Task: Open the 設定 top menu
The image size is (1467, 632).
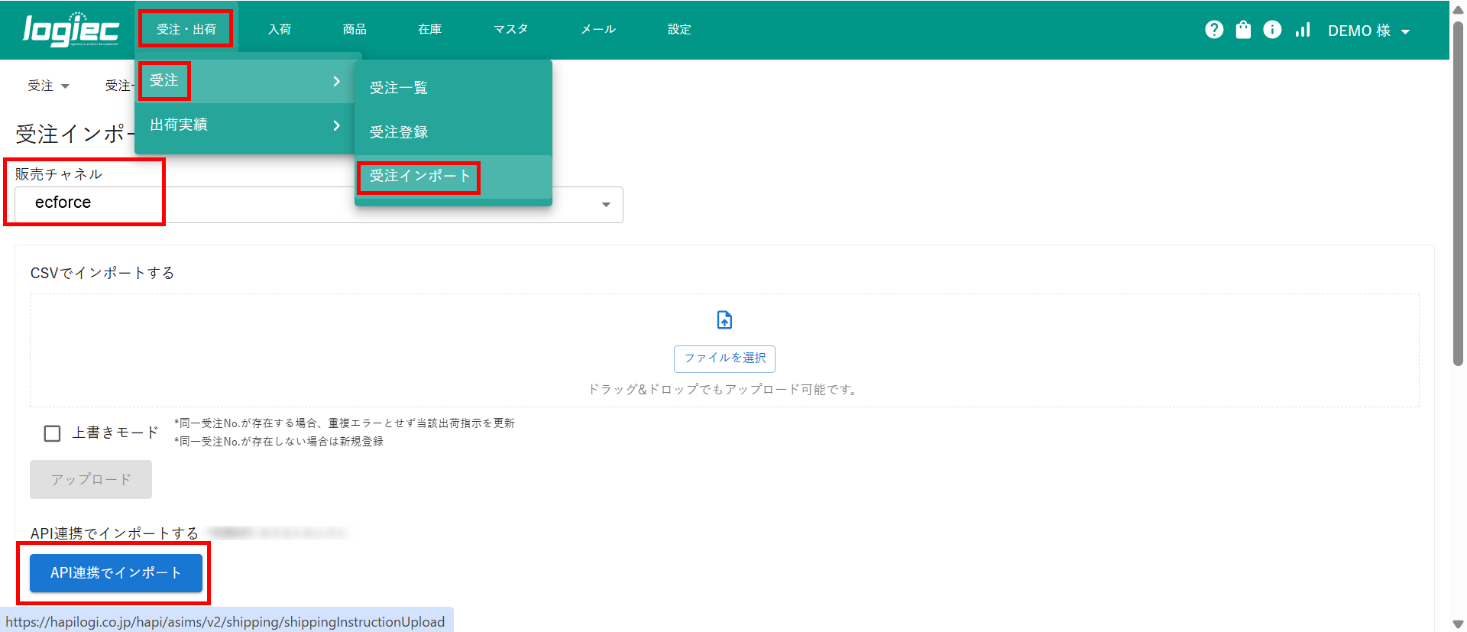Action: point(678,30)
